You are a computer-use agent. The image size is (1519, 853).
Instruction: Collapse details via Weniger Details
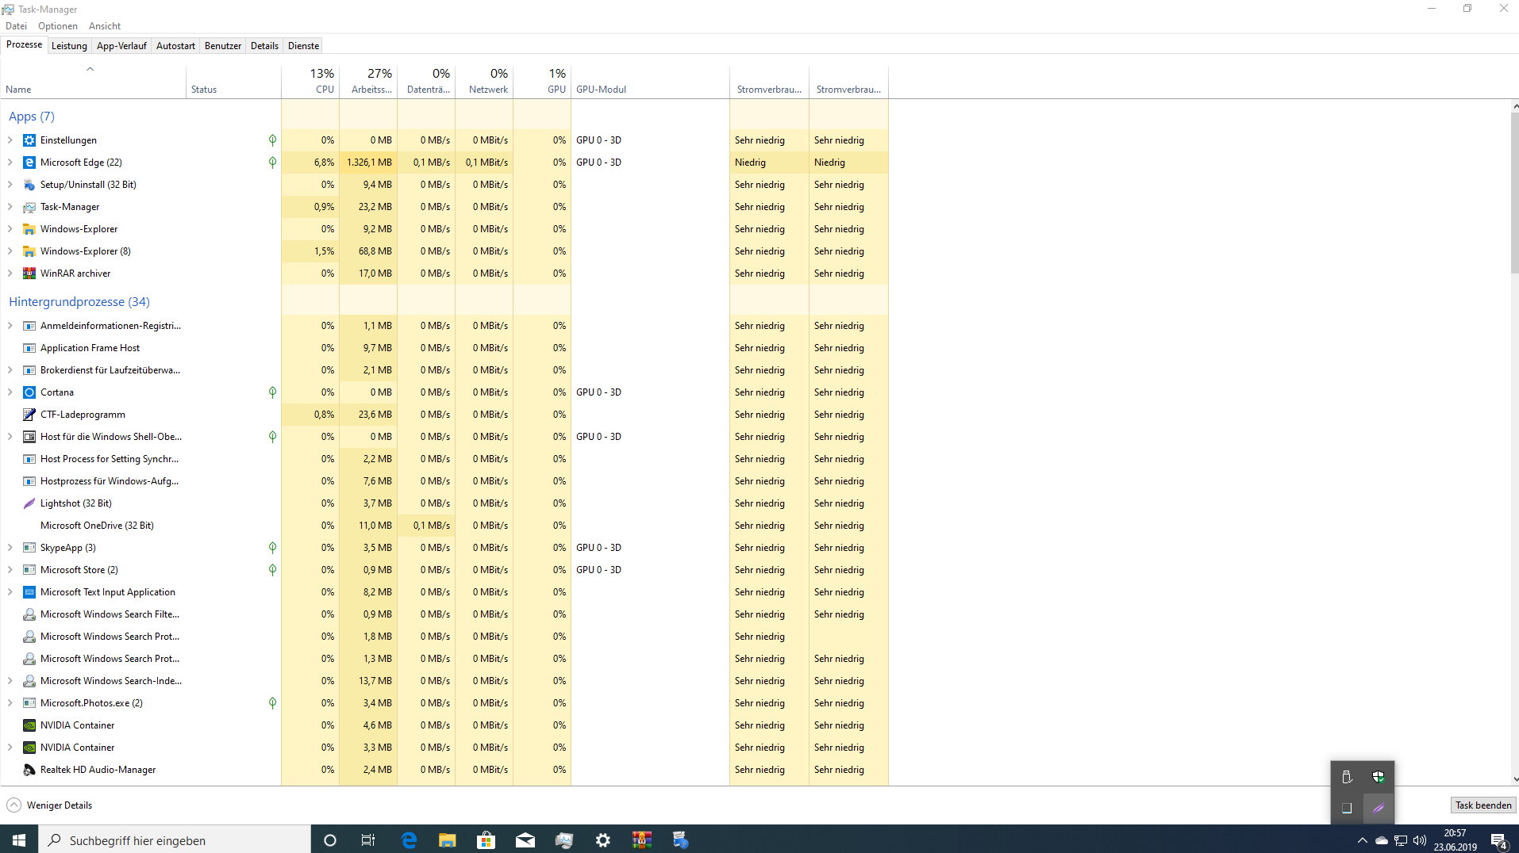[48, 805]
